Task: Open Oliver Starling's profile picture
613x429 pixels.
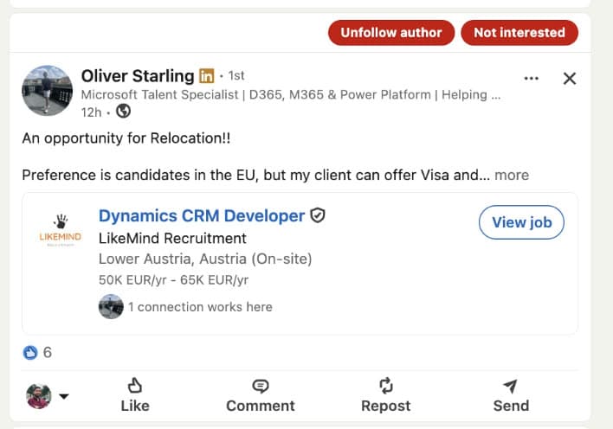Action: pyautogui.click(x=47, y=91)
